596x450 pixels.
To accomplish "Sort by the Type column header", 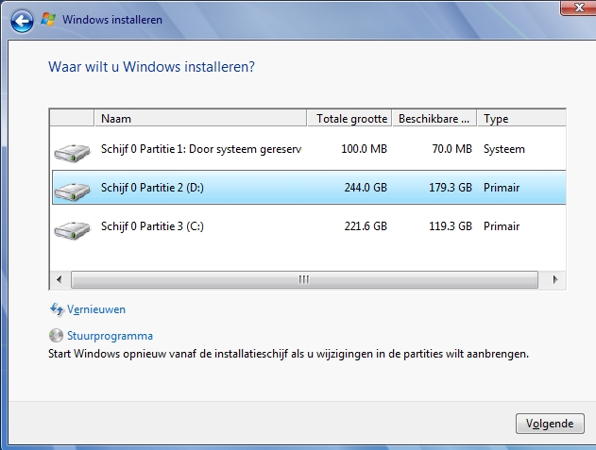I will 522,119.
